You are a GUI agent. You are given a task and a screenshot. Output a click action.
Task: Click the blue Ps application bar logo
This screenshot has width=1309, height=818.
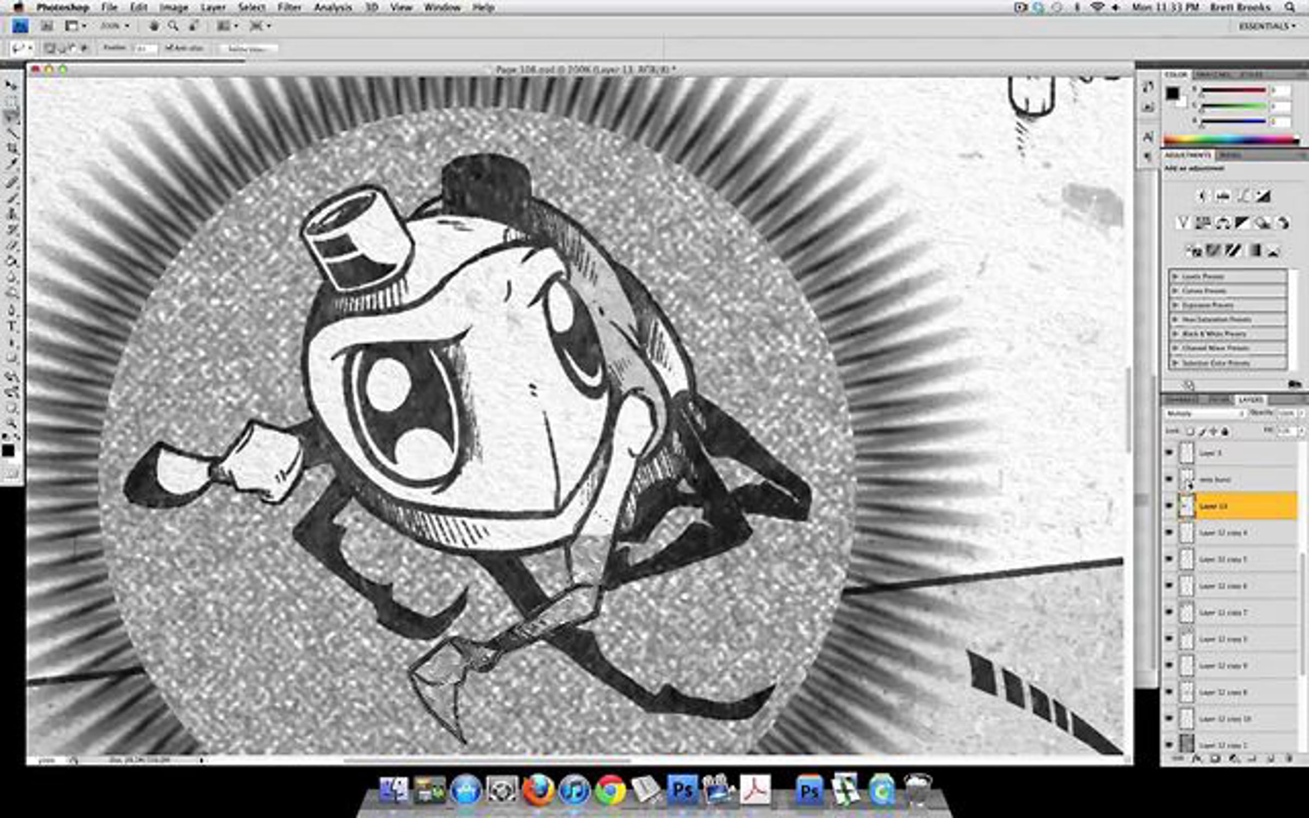(x=21, y=26)
